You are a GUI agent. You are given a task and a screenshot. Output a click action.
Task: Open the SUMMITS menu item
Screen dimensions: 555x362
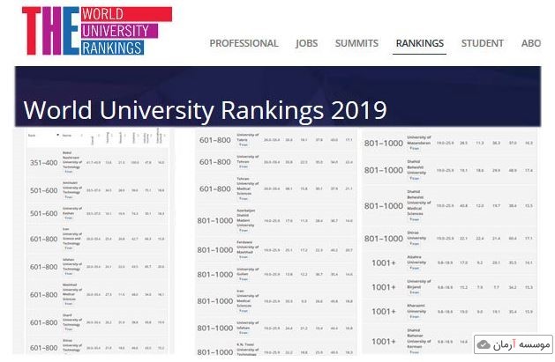click(x=356, y=43)
